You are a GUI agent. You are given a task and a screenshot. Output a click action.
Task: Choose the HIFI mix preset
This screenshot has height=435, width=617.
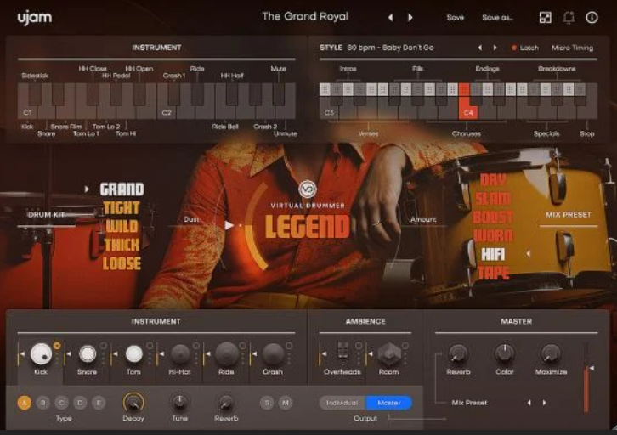click(x=493, y=255)
